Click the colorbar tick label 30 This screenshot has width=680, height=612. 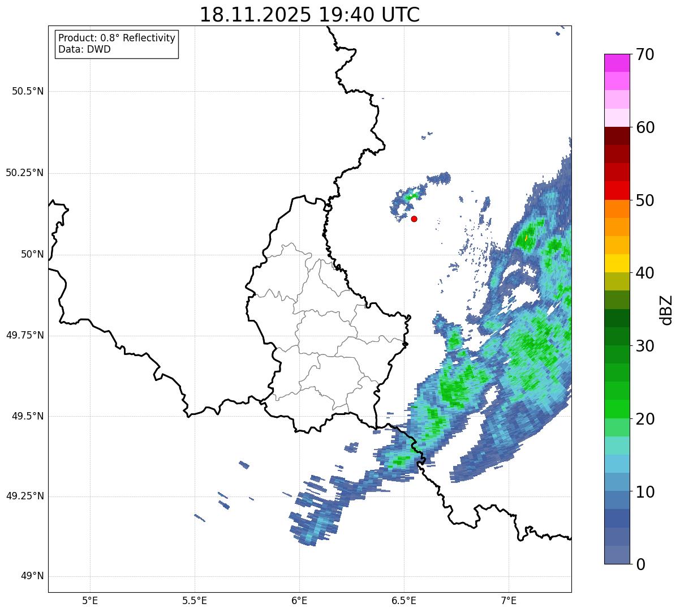(x=645, y=346)
